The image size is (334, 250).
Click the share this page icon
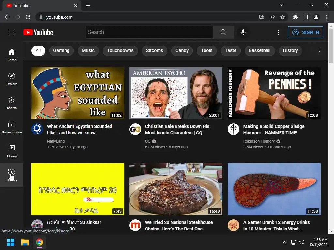(x=272, y=17)
